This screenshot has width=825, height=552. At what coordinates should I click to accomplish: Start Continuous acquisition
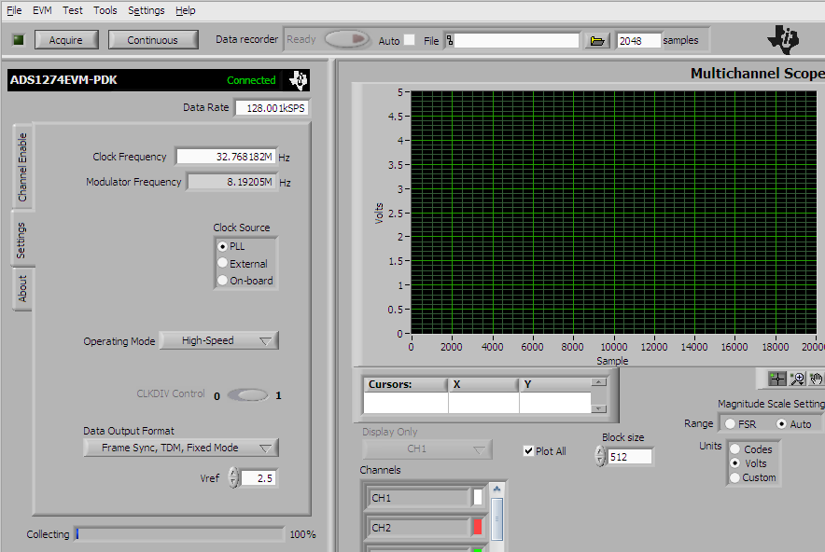tap(153, 40)
